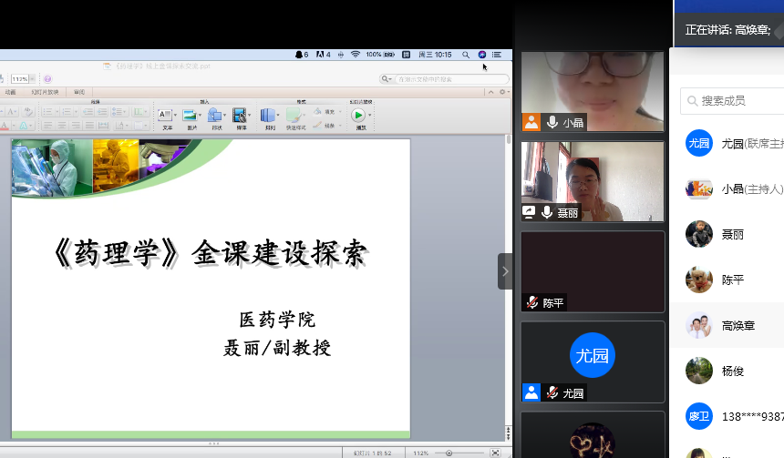Viewport: 784px width, 458px height.
Task: Open the Arrange tool icon
Action: click(268, 115)
